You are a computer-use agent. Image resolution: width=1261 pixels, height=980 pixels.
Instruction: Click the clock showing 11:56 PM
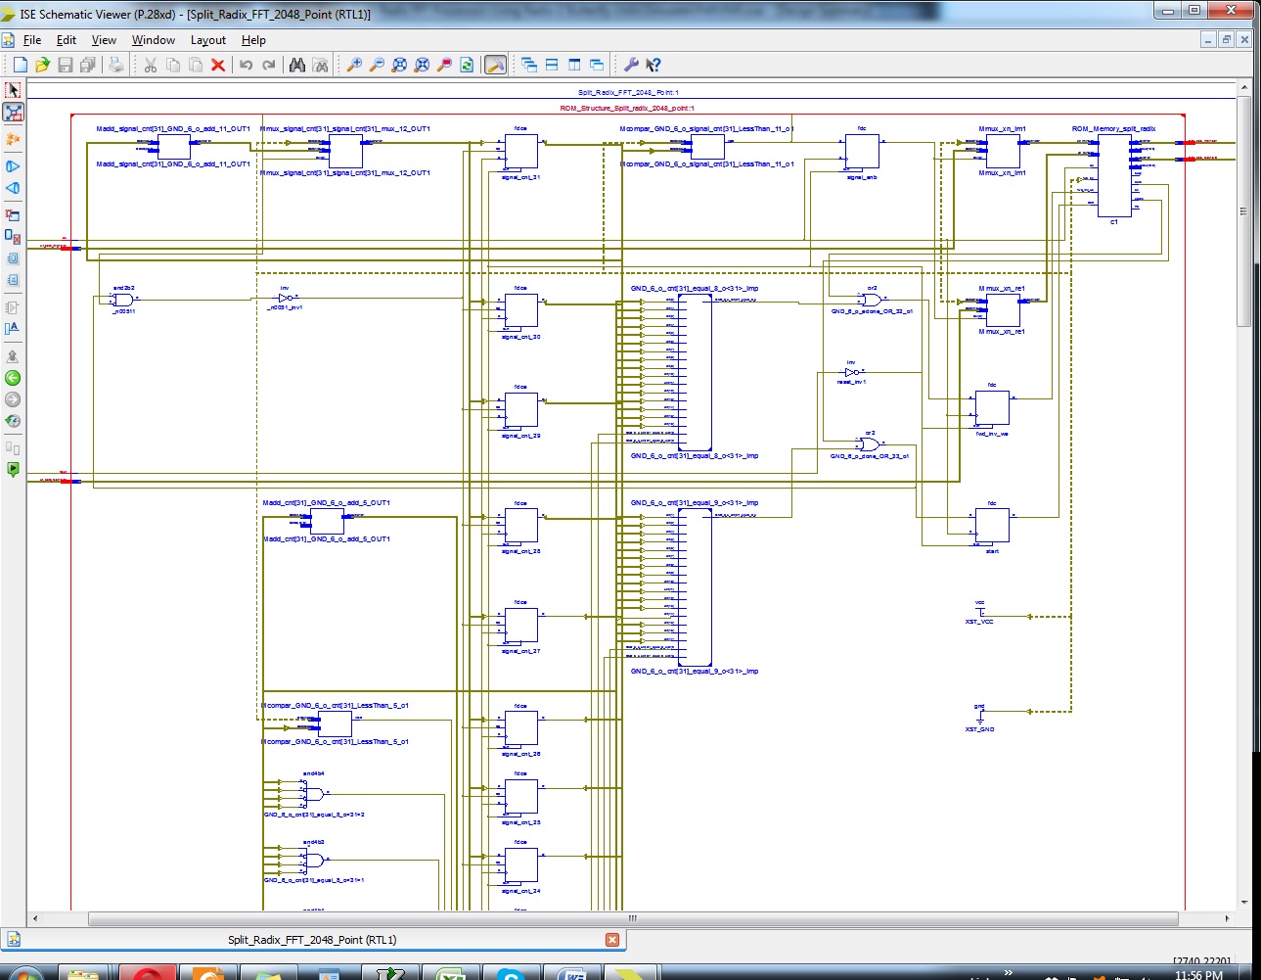[1198, 975]
